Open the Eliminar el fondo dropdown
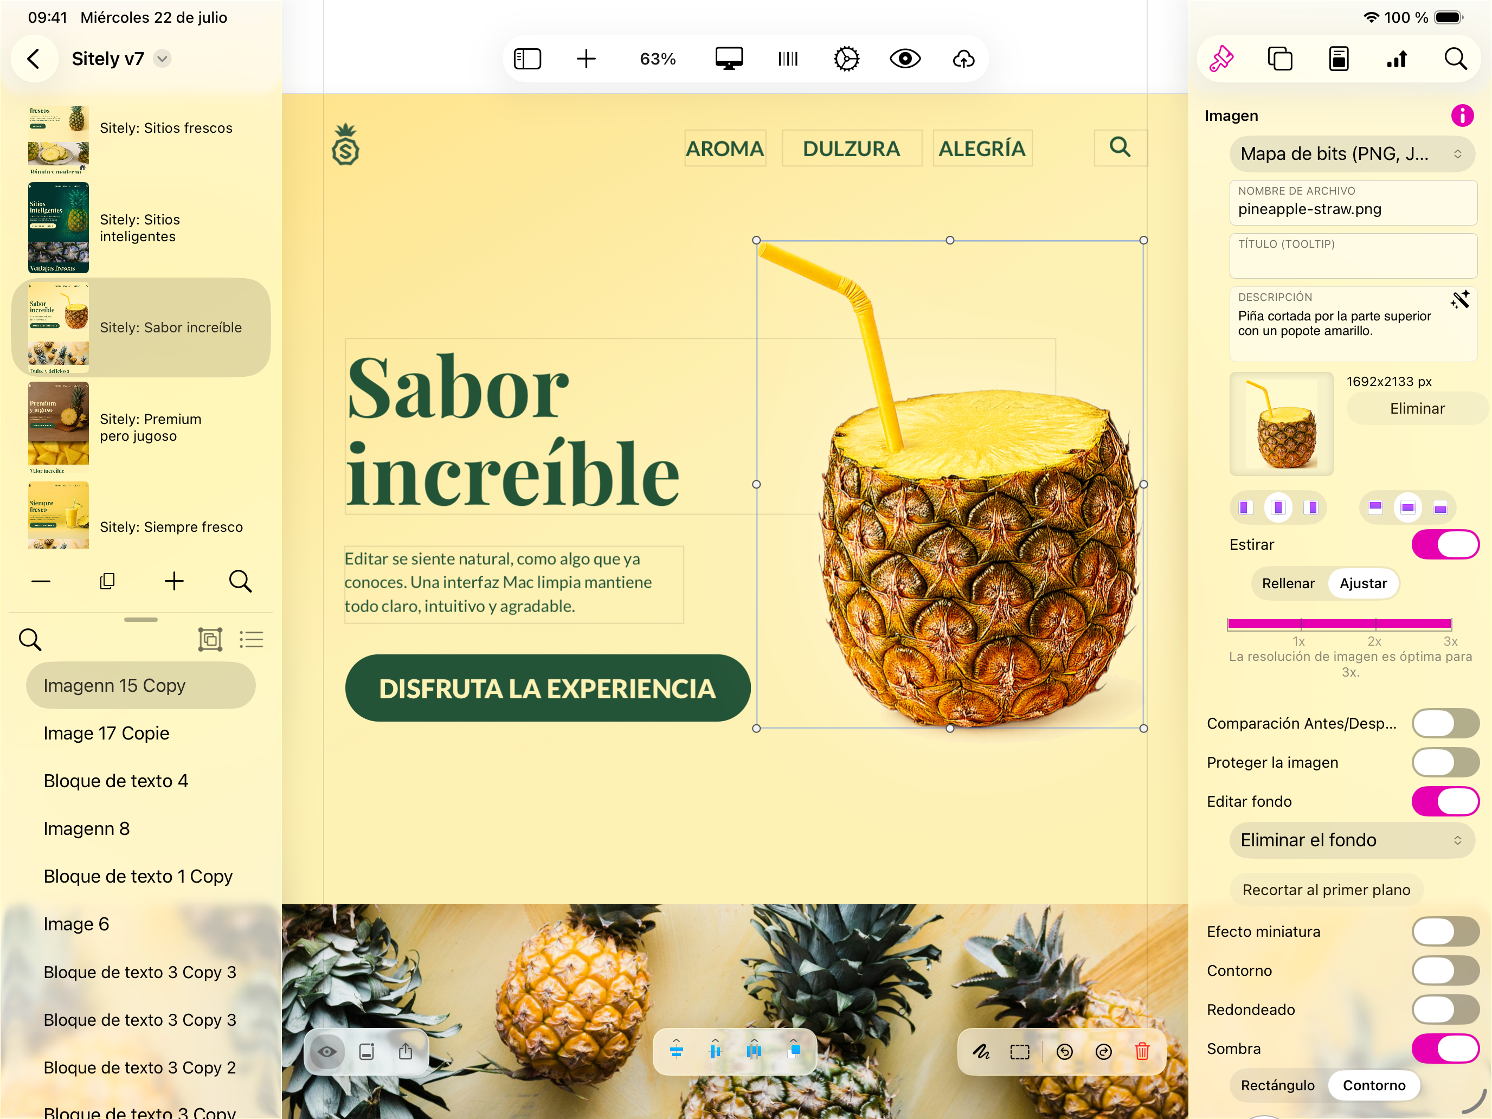 click(1352, 840)
